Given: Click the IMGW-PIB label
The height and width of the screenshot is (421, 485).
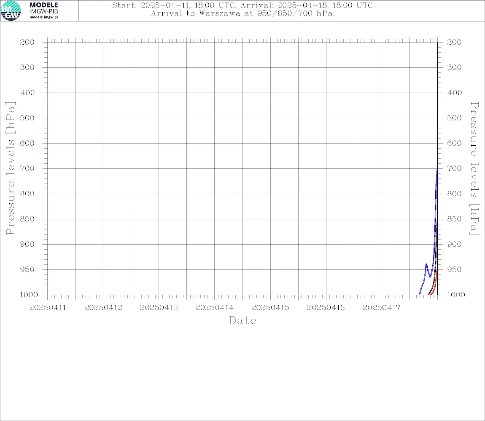Looking at the screenshot, I should [x=43, y=11].
